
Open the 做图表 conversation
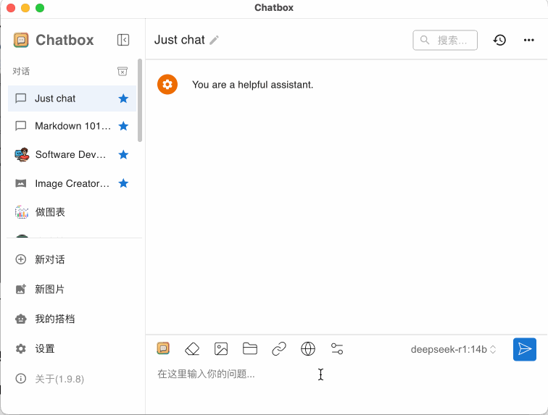point(72,212)
